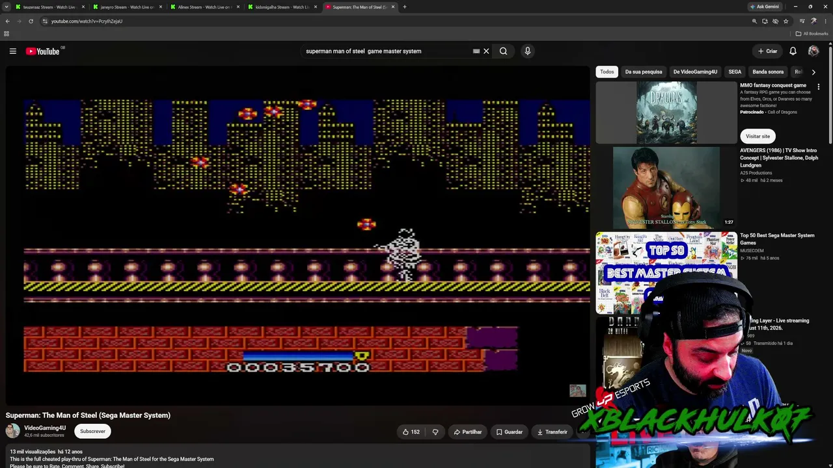
Task: Select the Da sua pesquisa chip
Action: 644,72
